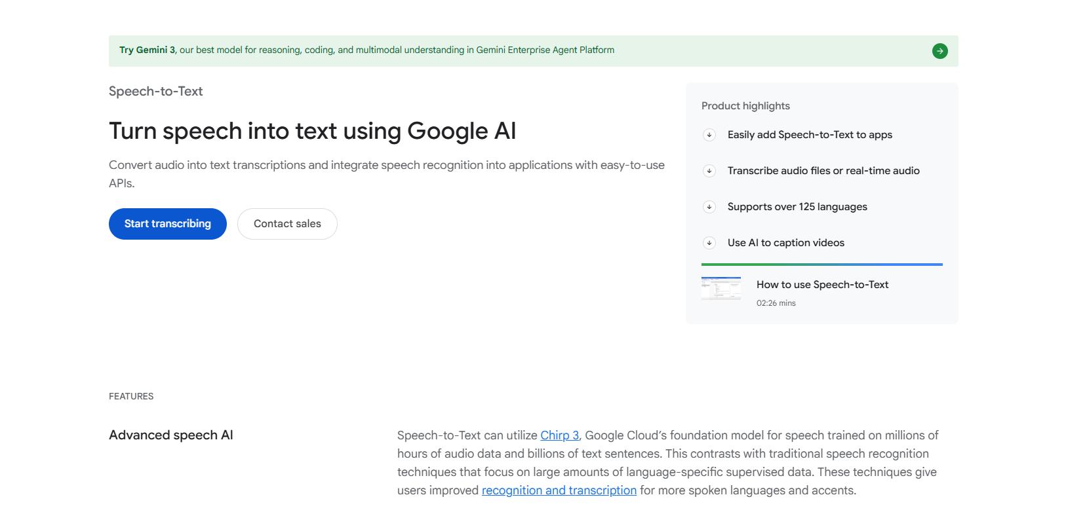Image resolution: width=1087 pixels, height=514 pixels.
Task: Click the Convert audio into text transcriptions description
Action: coord(387,174)
